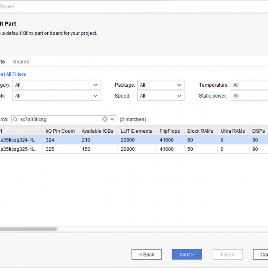Open the Temperature filter dropdown
Image resolution: width=268 pixels, height=268 pixels.
click(249, 85)
